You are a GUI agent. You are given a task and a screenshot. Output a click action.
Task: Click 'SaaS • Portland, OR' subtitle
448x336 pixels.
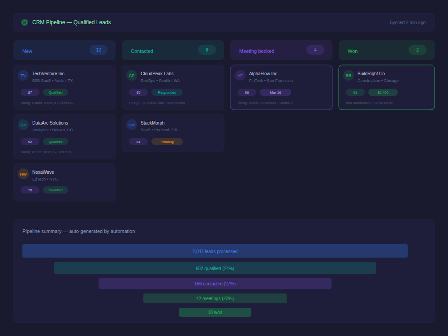tap(159, 130)
